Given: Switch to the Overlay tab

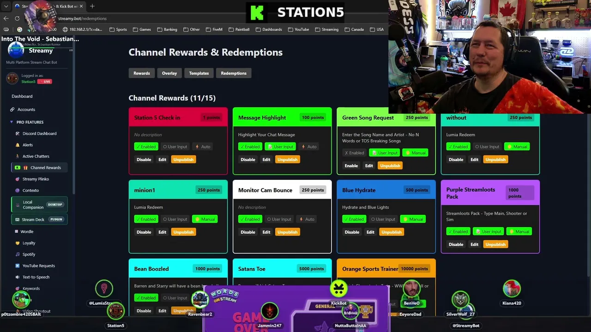Looking at the screenshot, I should click(x=169, y=73).
